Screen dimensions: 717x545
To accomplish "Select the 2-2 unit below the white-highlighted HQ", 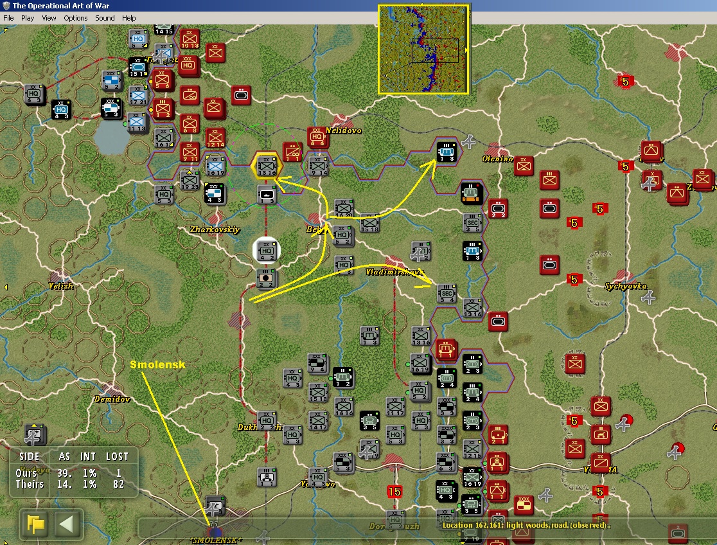I will tap(266, 278).
